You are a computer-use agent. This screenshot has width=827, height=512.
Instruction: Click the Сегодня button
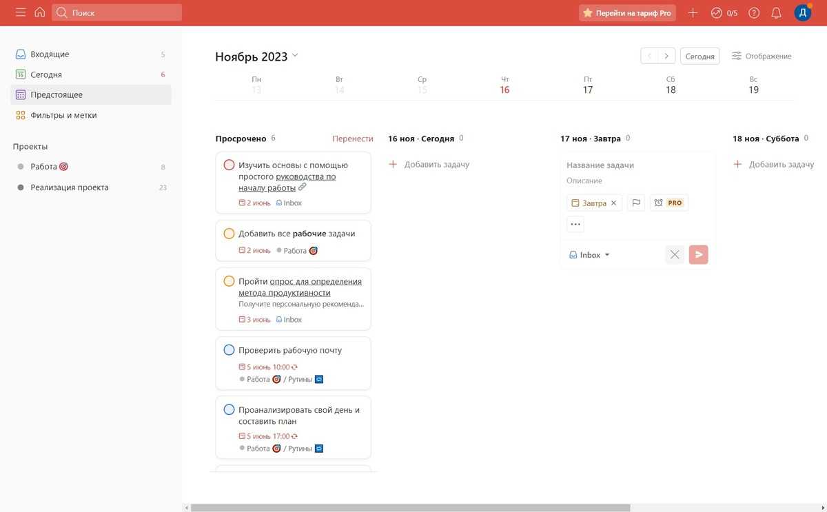click(700, 57)
